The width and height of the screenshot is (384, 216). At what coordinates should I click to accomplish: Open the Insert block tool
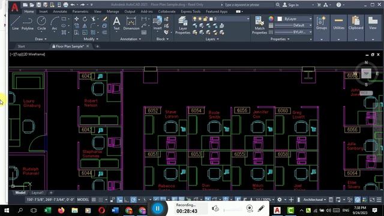157,23
